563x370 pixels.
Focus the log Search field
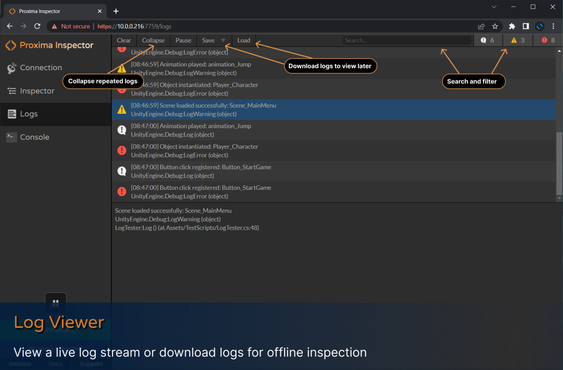[407, 40]
